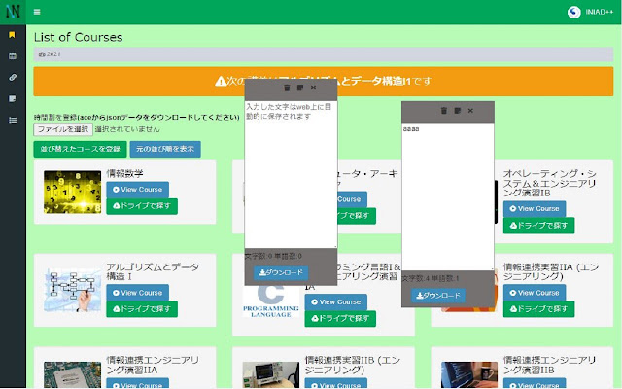Click ドライブで探す under オペレーティング・システム course
The image size is (622, 389).
tap(538, 226)
